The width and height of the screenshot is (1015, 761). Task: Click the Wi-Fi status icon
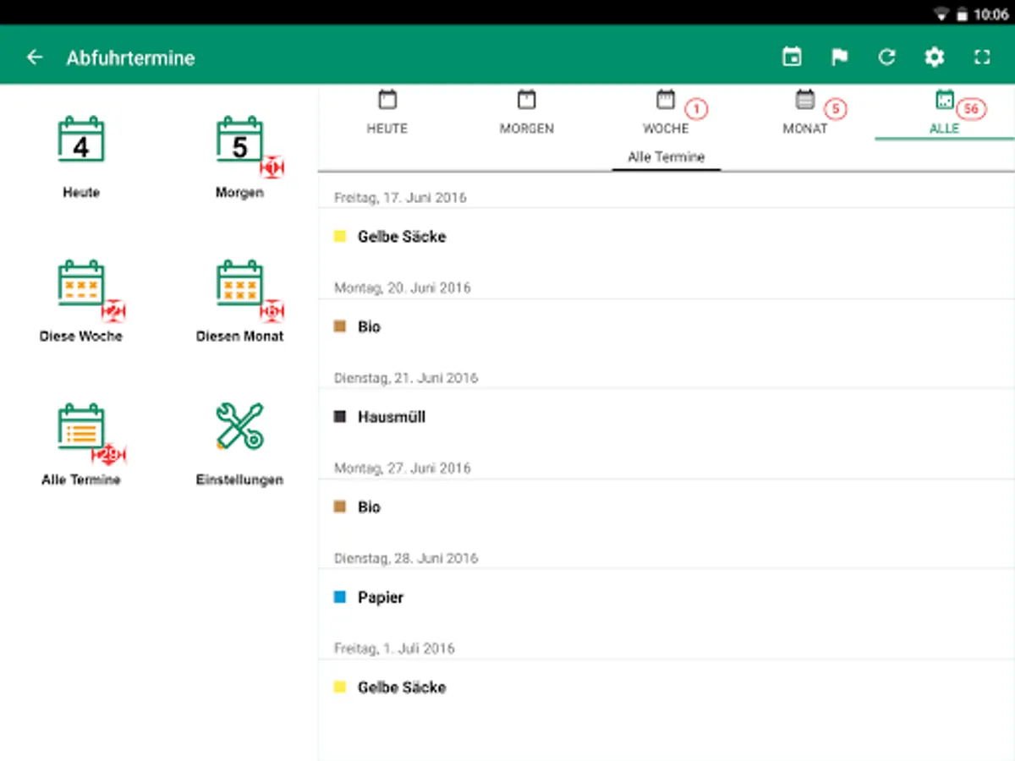click(941, 14)
